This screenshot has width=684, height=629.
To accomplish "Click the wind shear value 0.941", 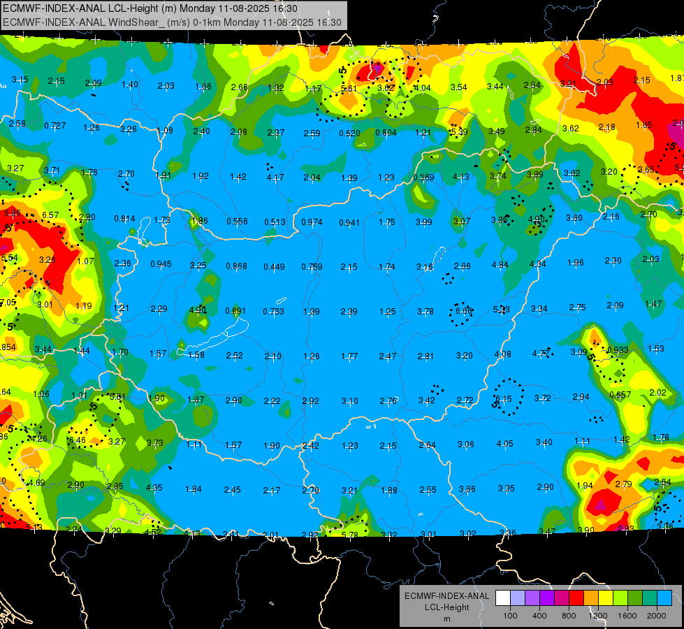I will [x=349, y=223].
